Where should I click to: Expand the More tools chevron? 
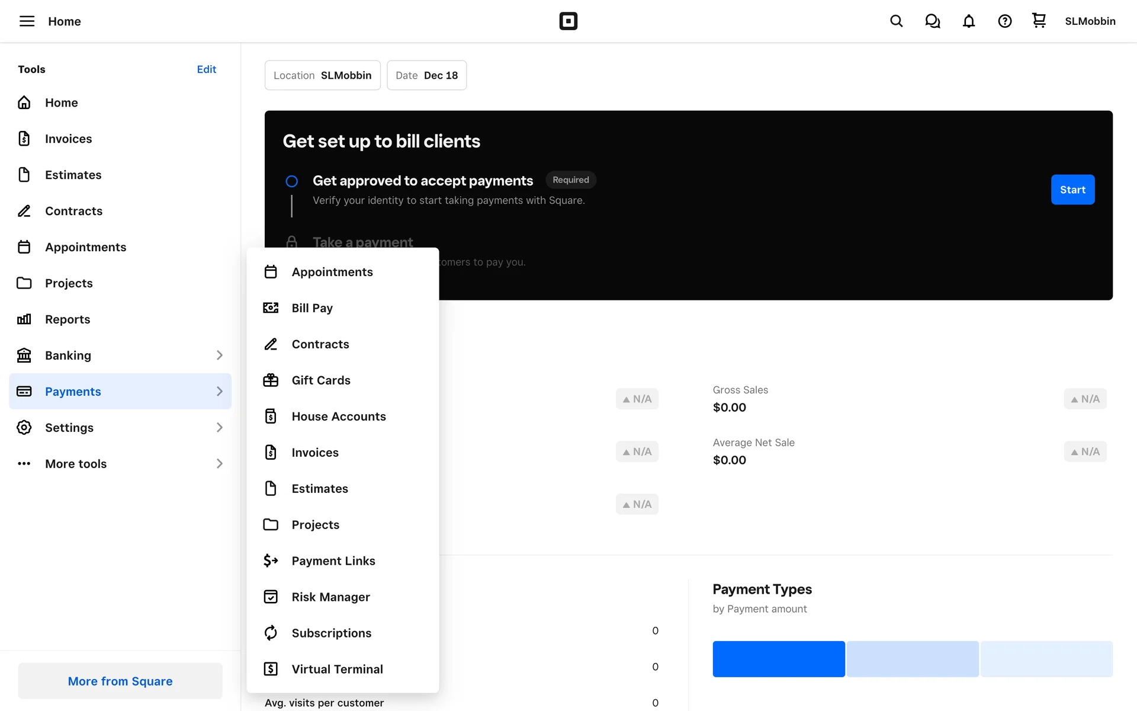point(219,464)
